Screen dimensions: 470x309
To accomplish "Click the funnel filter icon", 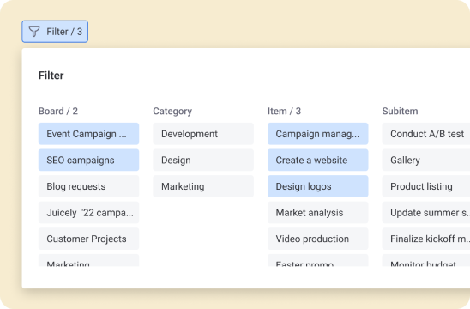I will point(34,32).
